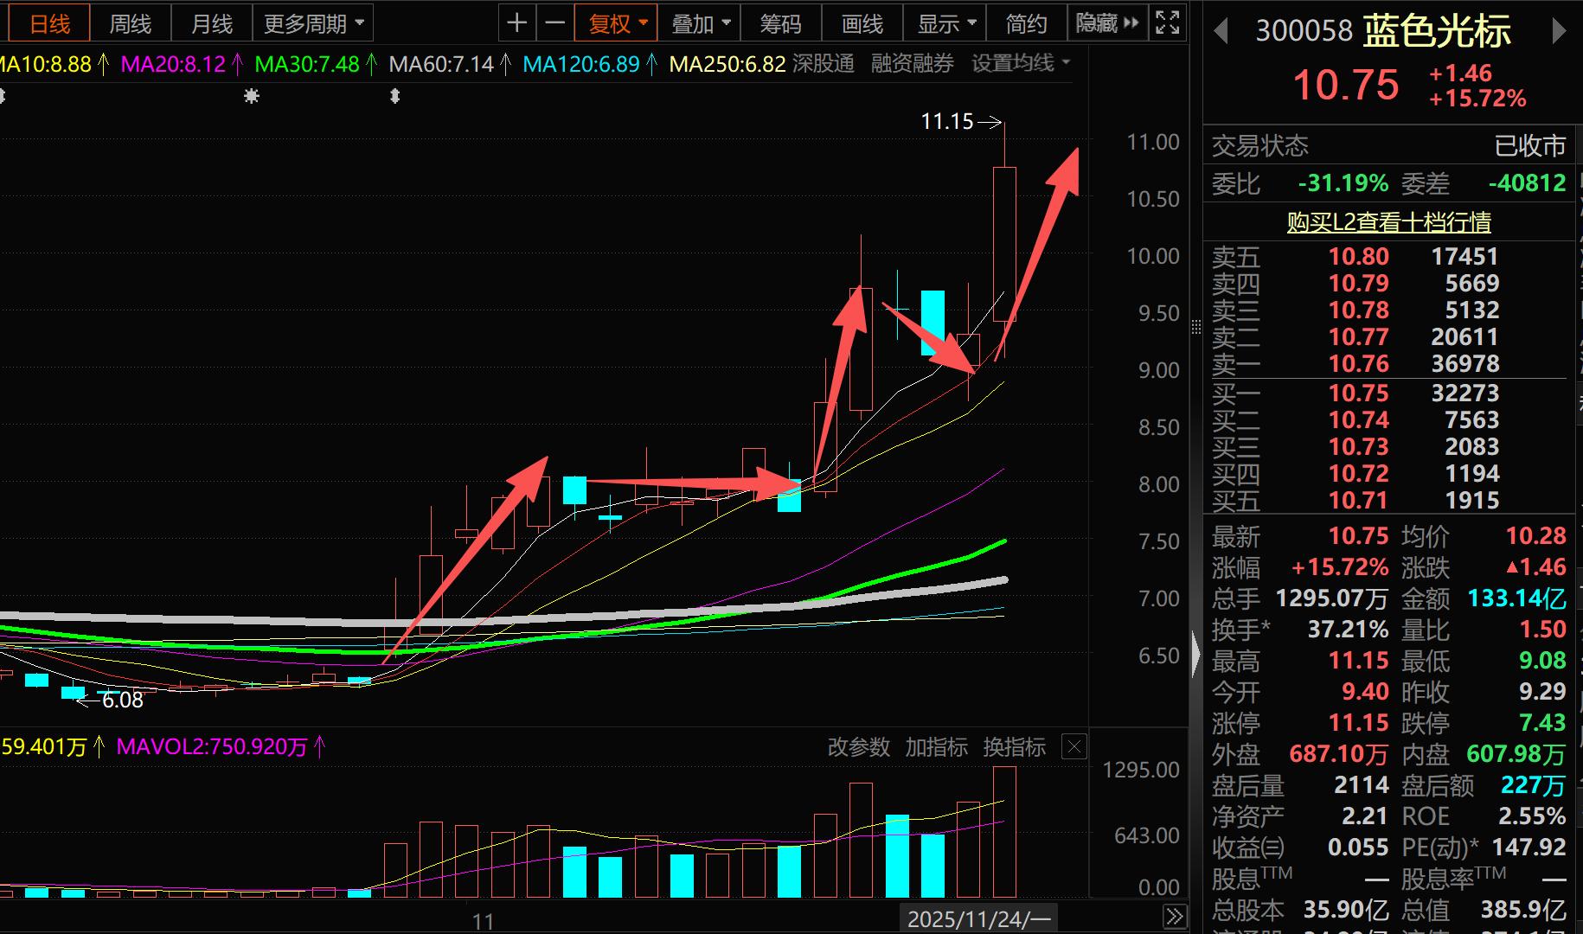
Task: Click the double-arrow icon at chart bottom right
Action: point(1175,917)
